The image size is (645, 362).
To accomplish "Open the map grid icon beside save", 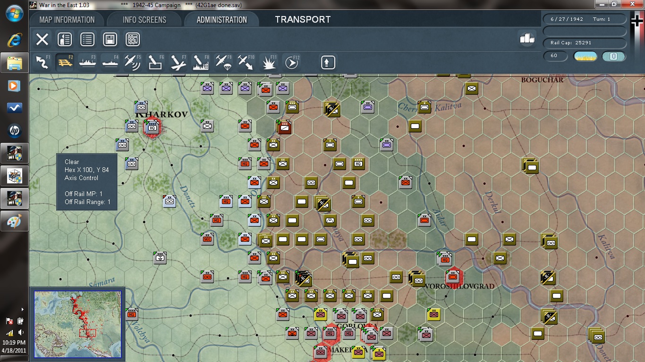I will click(133, 39).
